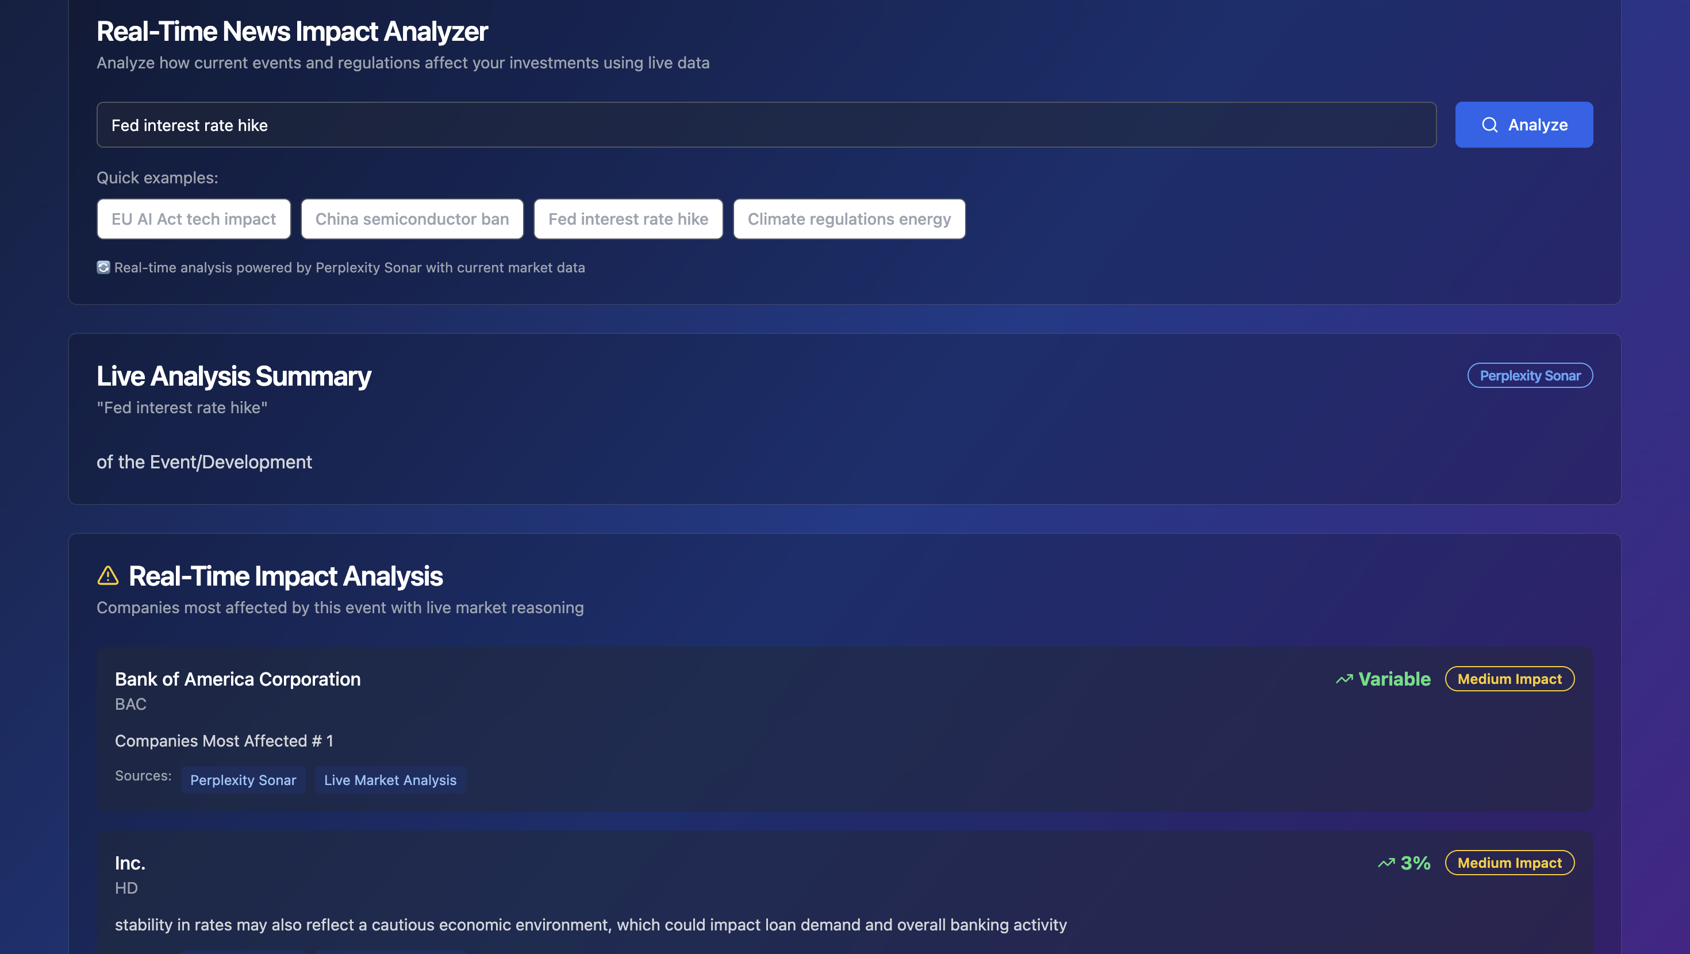Click the green Variable impact label
This screenshot has width=1690, height=954.
[1394, 679]
